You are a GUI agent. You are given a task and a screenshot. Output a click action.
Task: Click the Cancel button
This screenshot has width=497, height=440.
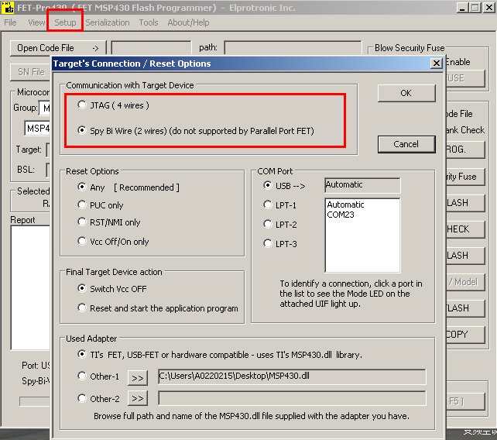click(x=406, y=144)
